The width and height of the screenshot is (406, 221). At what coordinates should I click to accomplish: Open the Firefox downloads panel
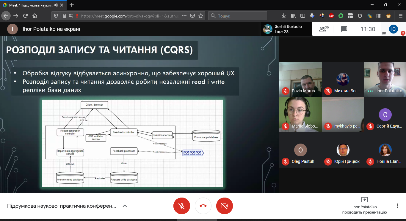point(284,16)
